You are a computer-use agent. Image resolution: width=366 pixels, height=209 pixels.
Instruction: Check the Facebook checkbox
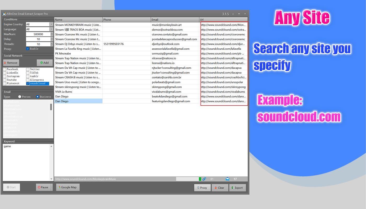[5, 69]
